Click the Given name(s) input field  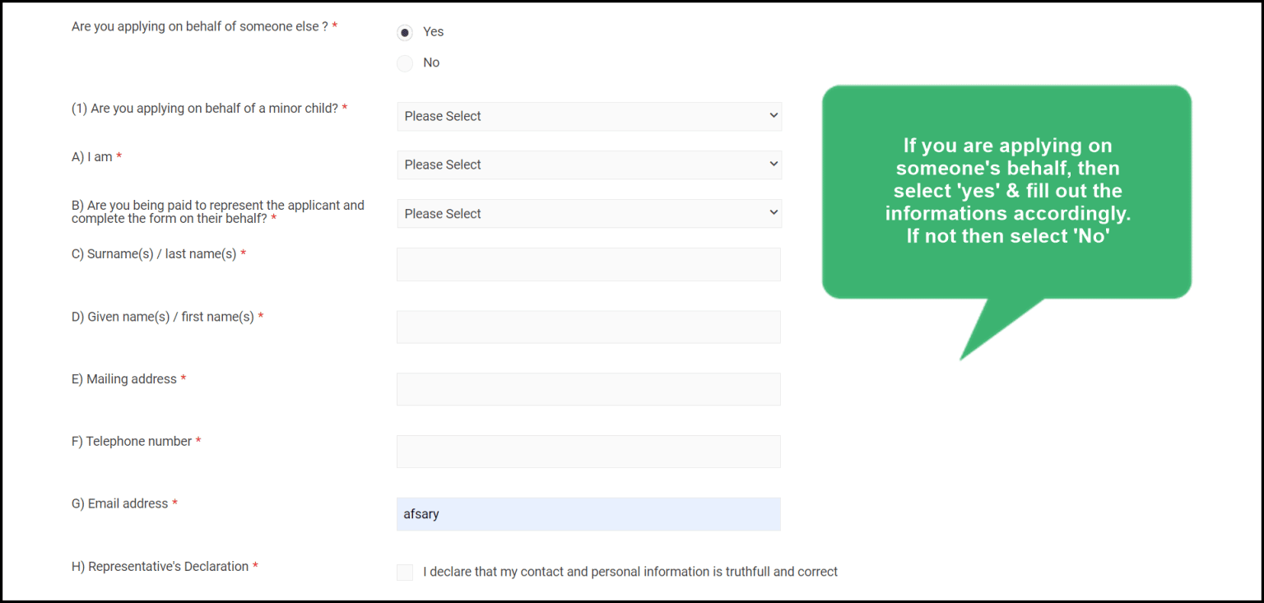point(588,327)
